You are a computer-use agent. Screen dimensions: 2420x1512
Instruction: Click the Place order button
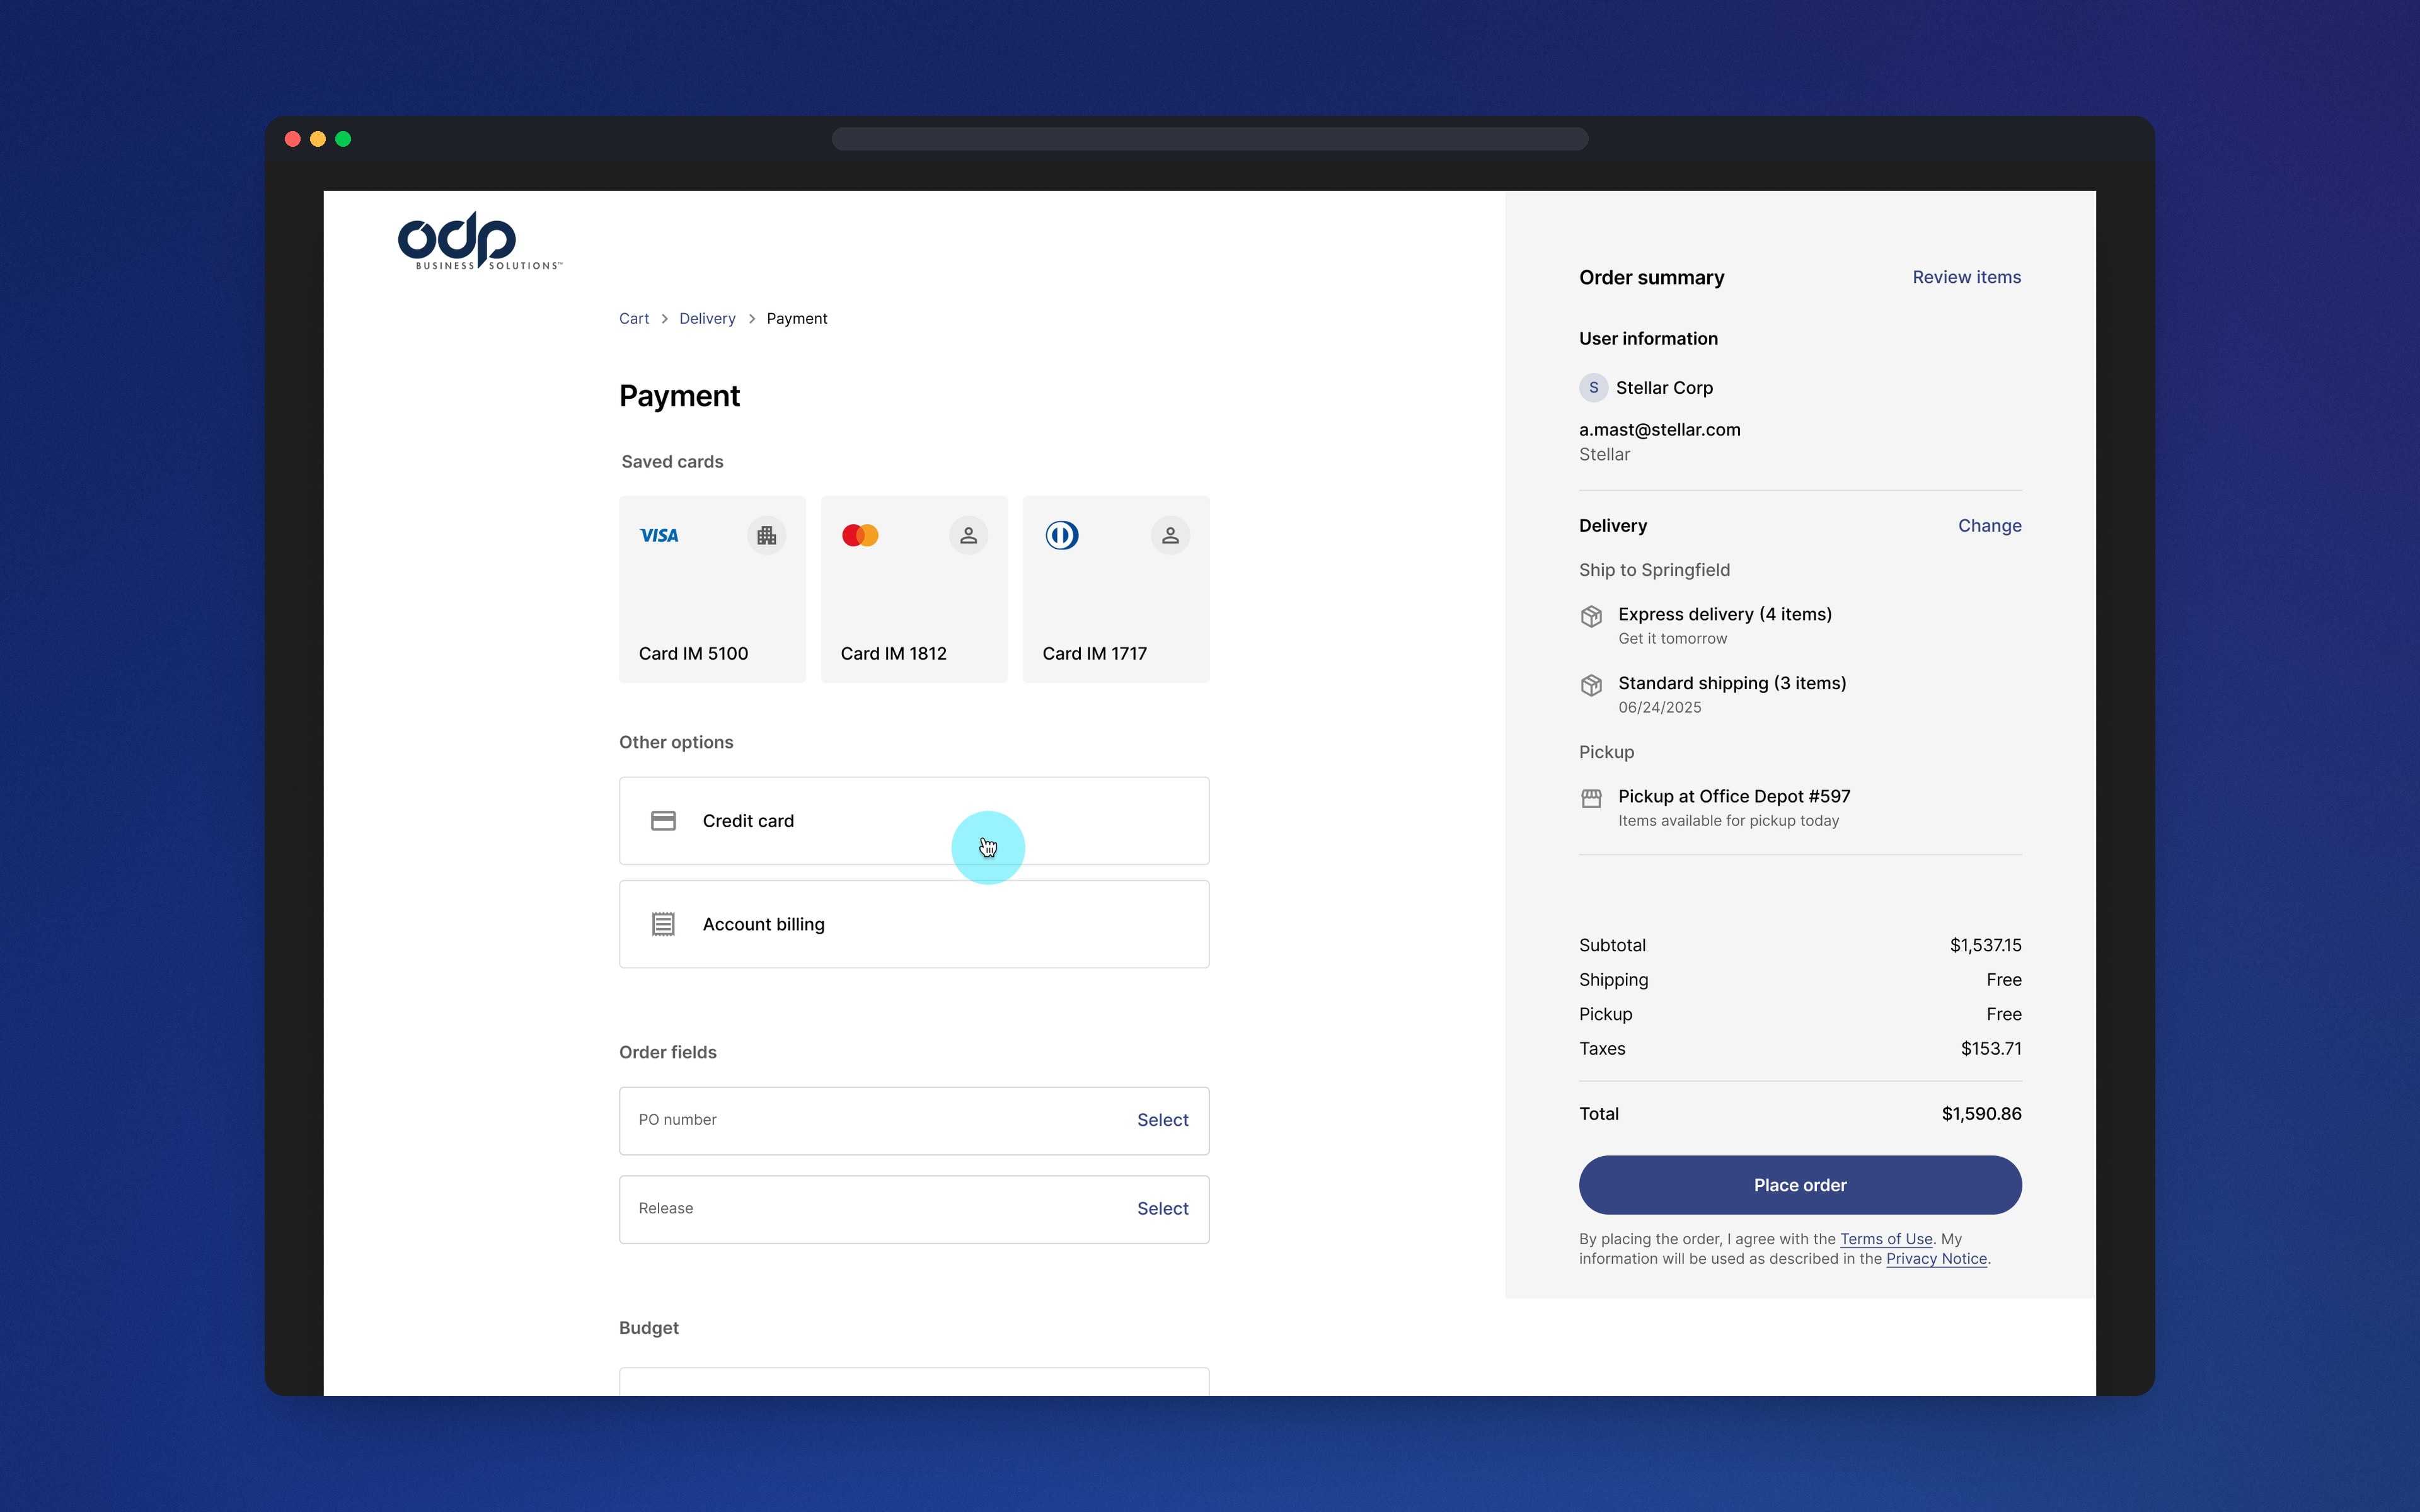(x=1800, y=1185)
